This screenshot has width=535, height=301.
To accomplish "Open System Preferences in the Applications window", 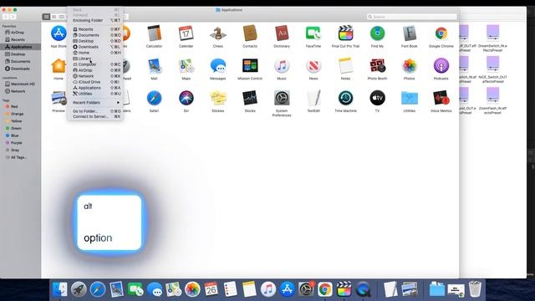I will 282,99.
